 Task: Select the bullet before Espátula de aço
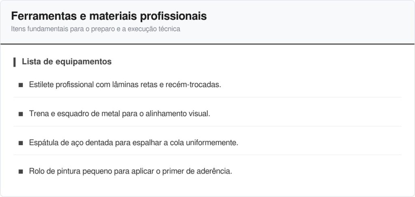(21, 143)
